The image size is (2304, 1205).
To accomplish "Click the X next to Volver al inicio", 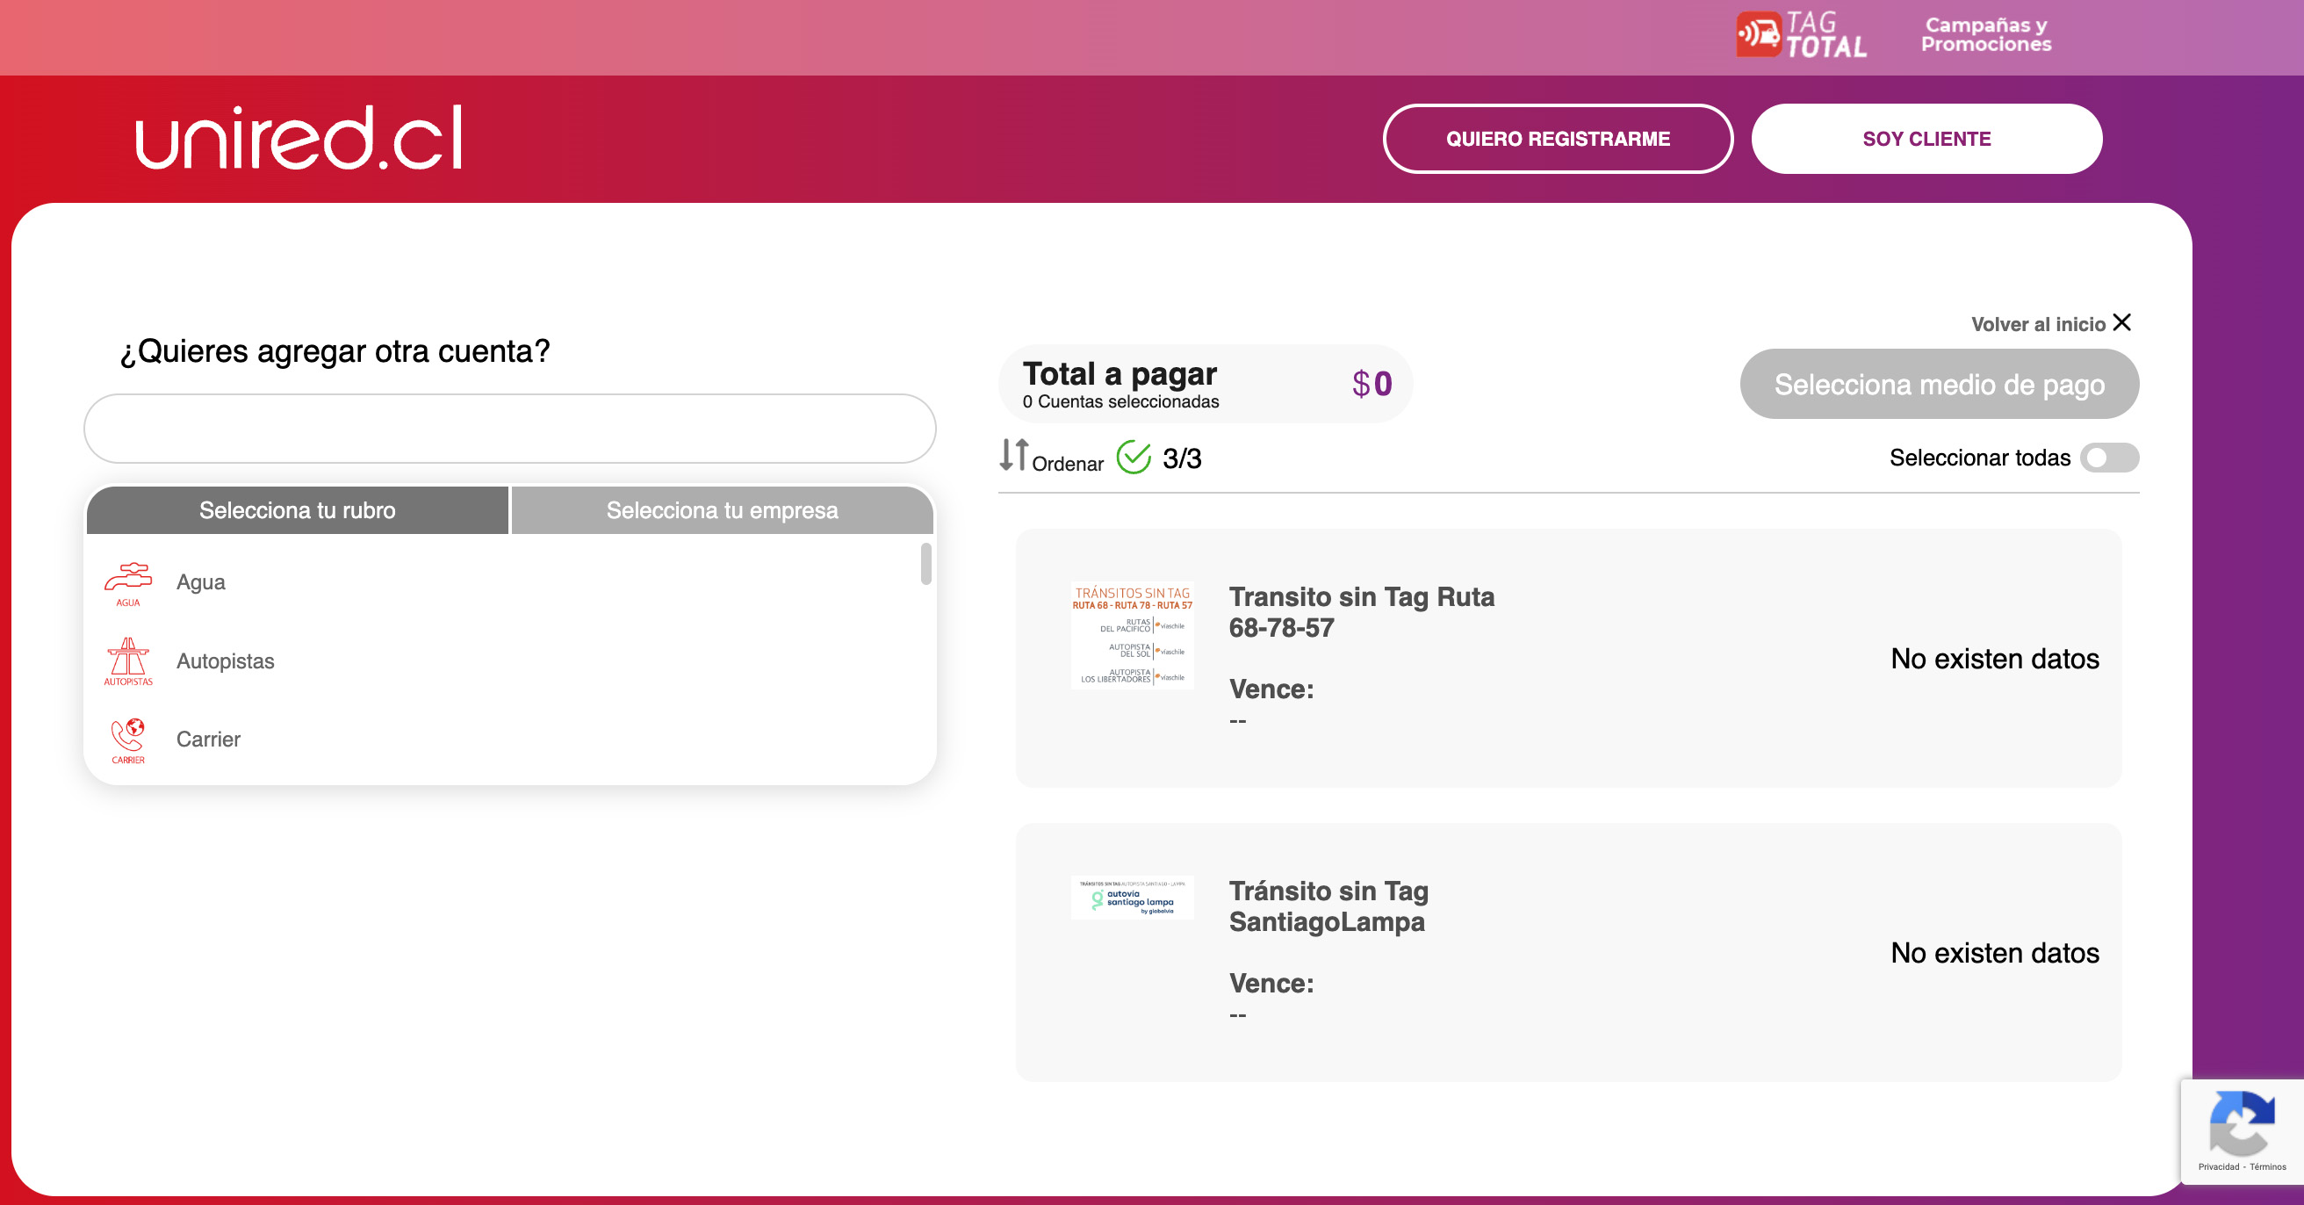I will point(2121,322).
